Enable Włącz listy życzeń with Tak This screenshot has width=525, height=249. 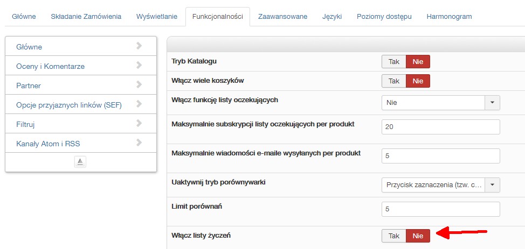click(393, 236)
